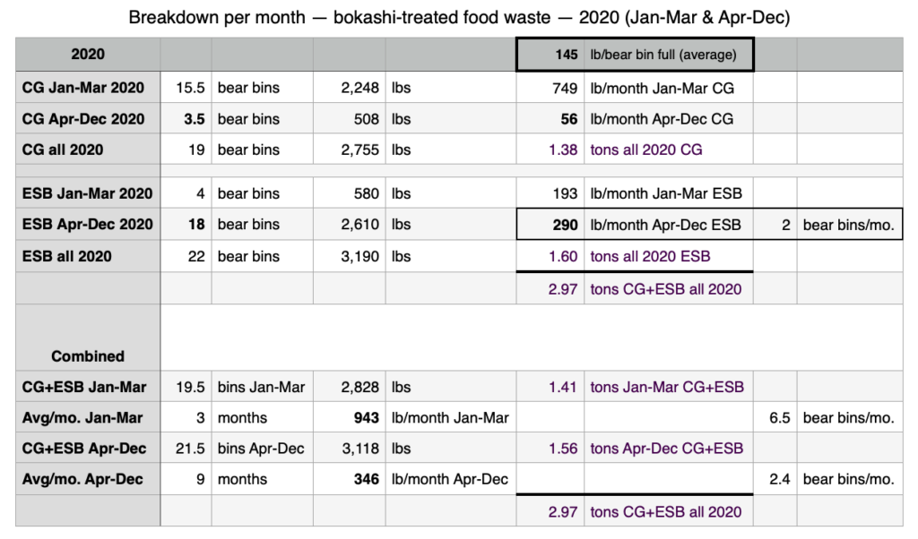Select the 749 lb/month Jan-Mar CG value

[550, 87]
